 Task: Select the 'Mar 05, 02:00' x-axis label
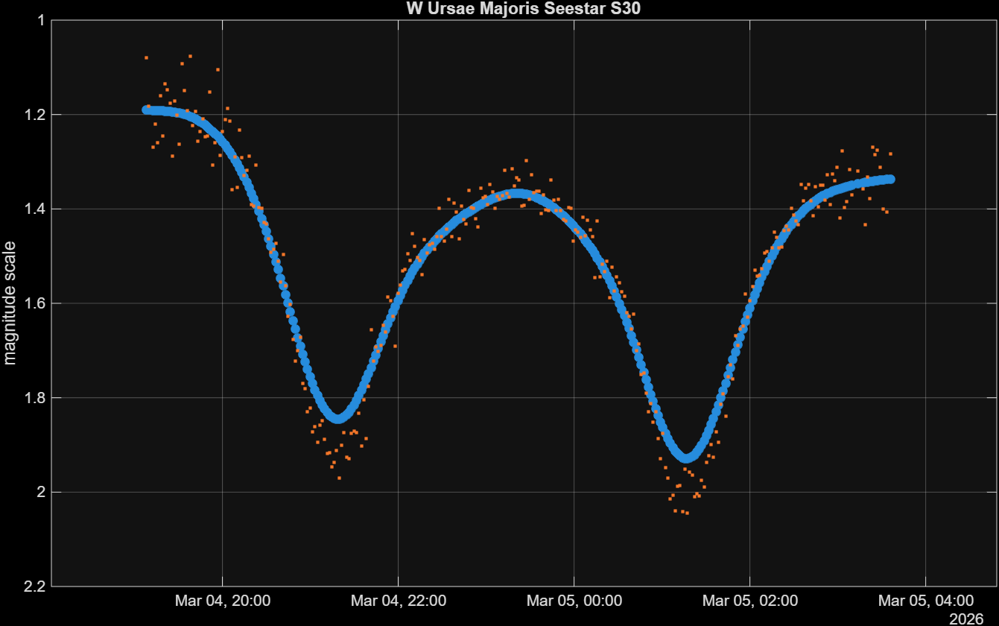(x=750, y=601)
